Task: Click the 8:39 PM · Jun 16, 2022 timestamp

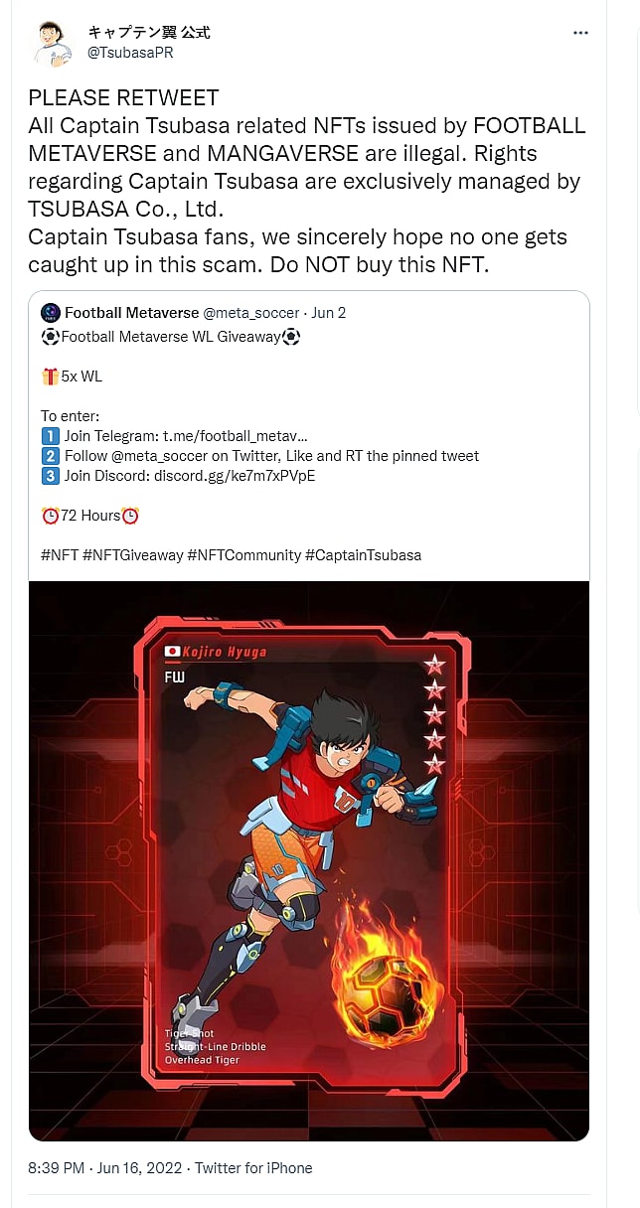Action: point(105,1168)
